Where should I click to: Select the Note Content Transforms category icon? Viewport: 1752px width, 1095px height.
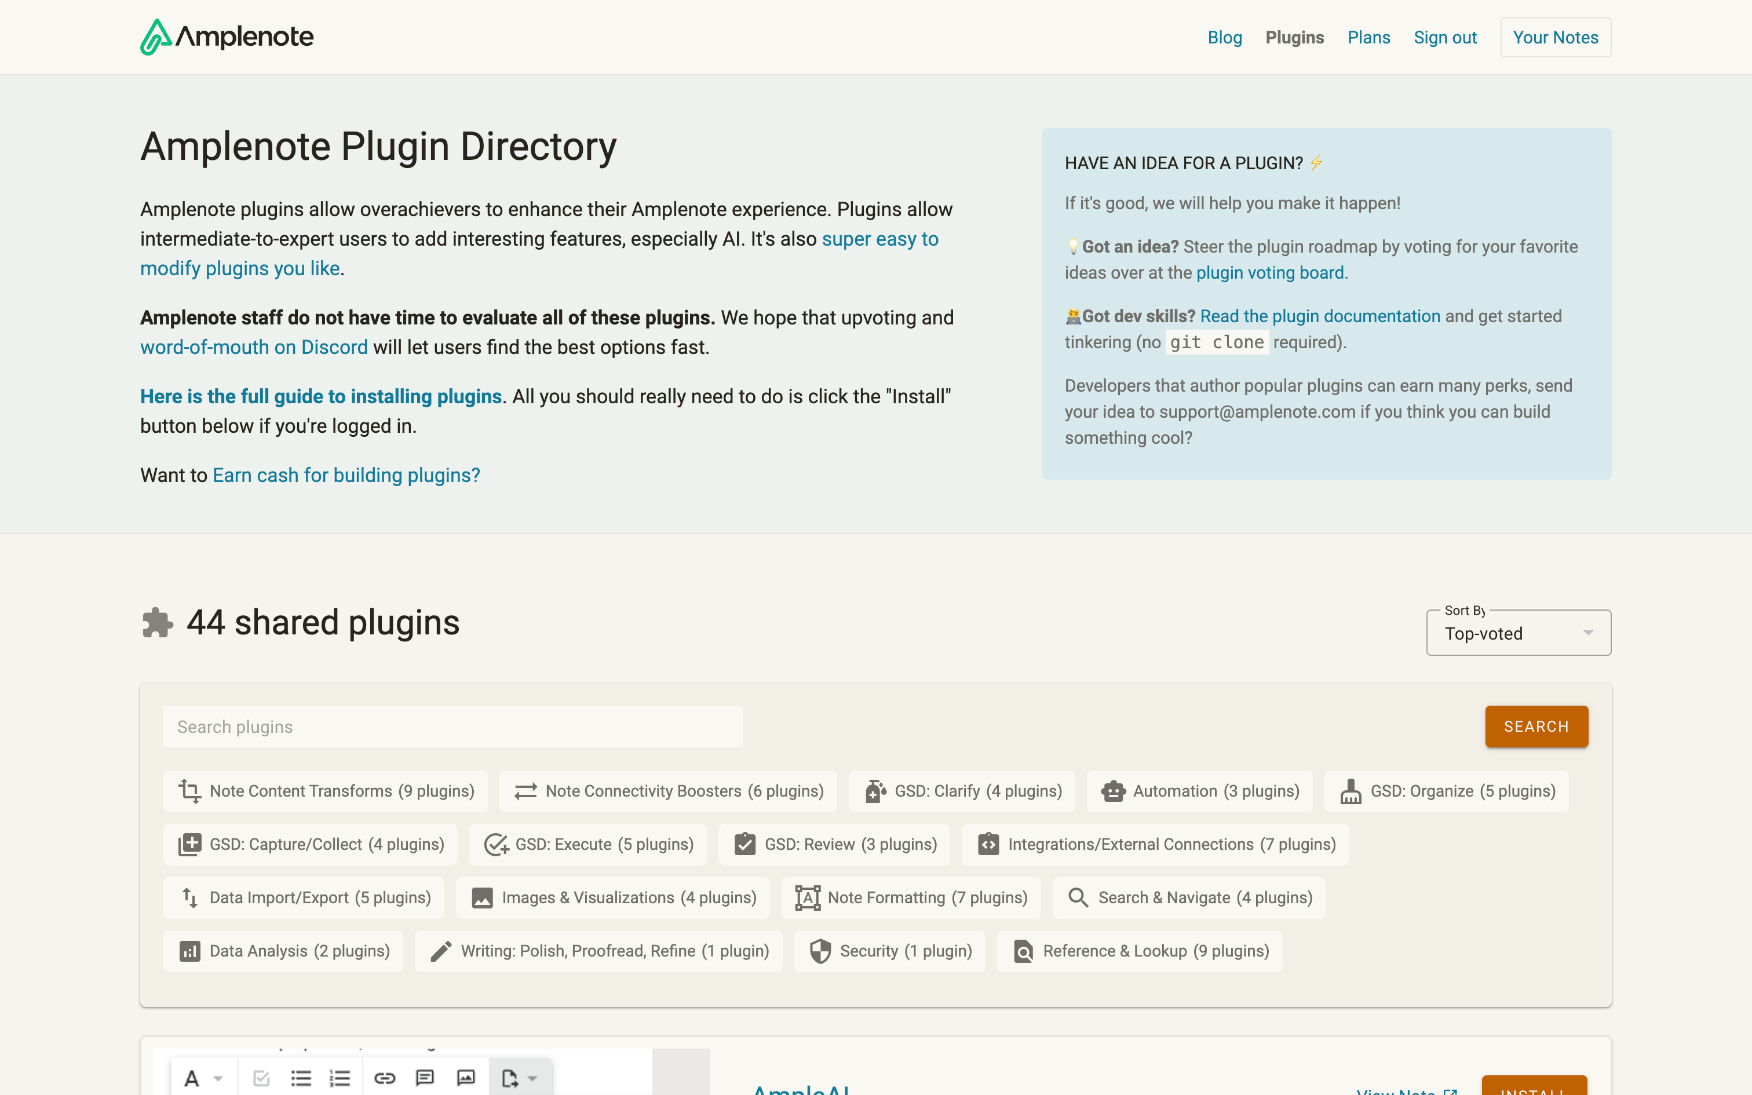tap(189, 791)
